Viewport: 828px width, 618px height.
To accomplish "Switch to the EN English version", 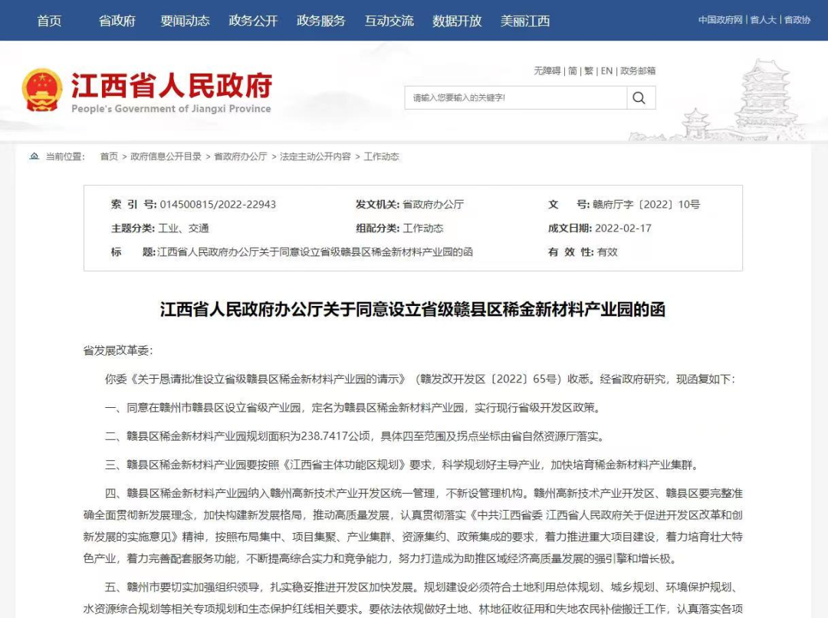I will 606,71.
